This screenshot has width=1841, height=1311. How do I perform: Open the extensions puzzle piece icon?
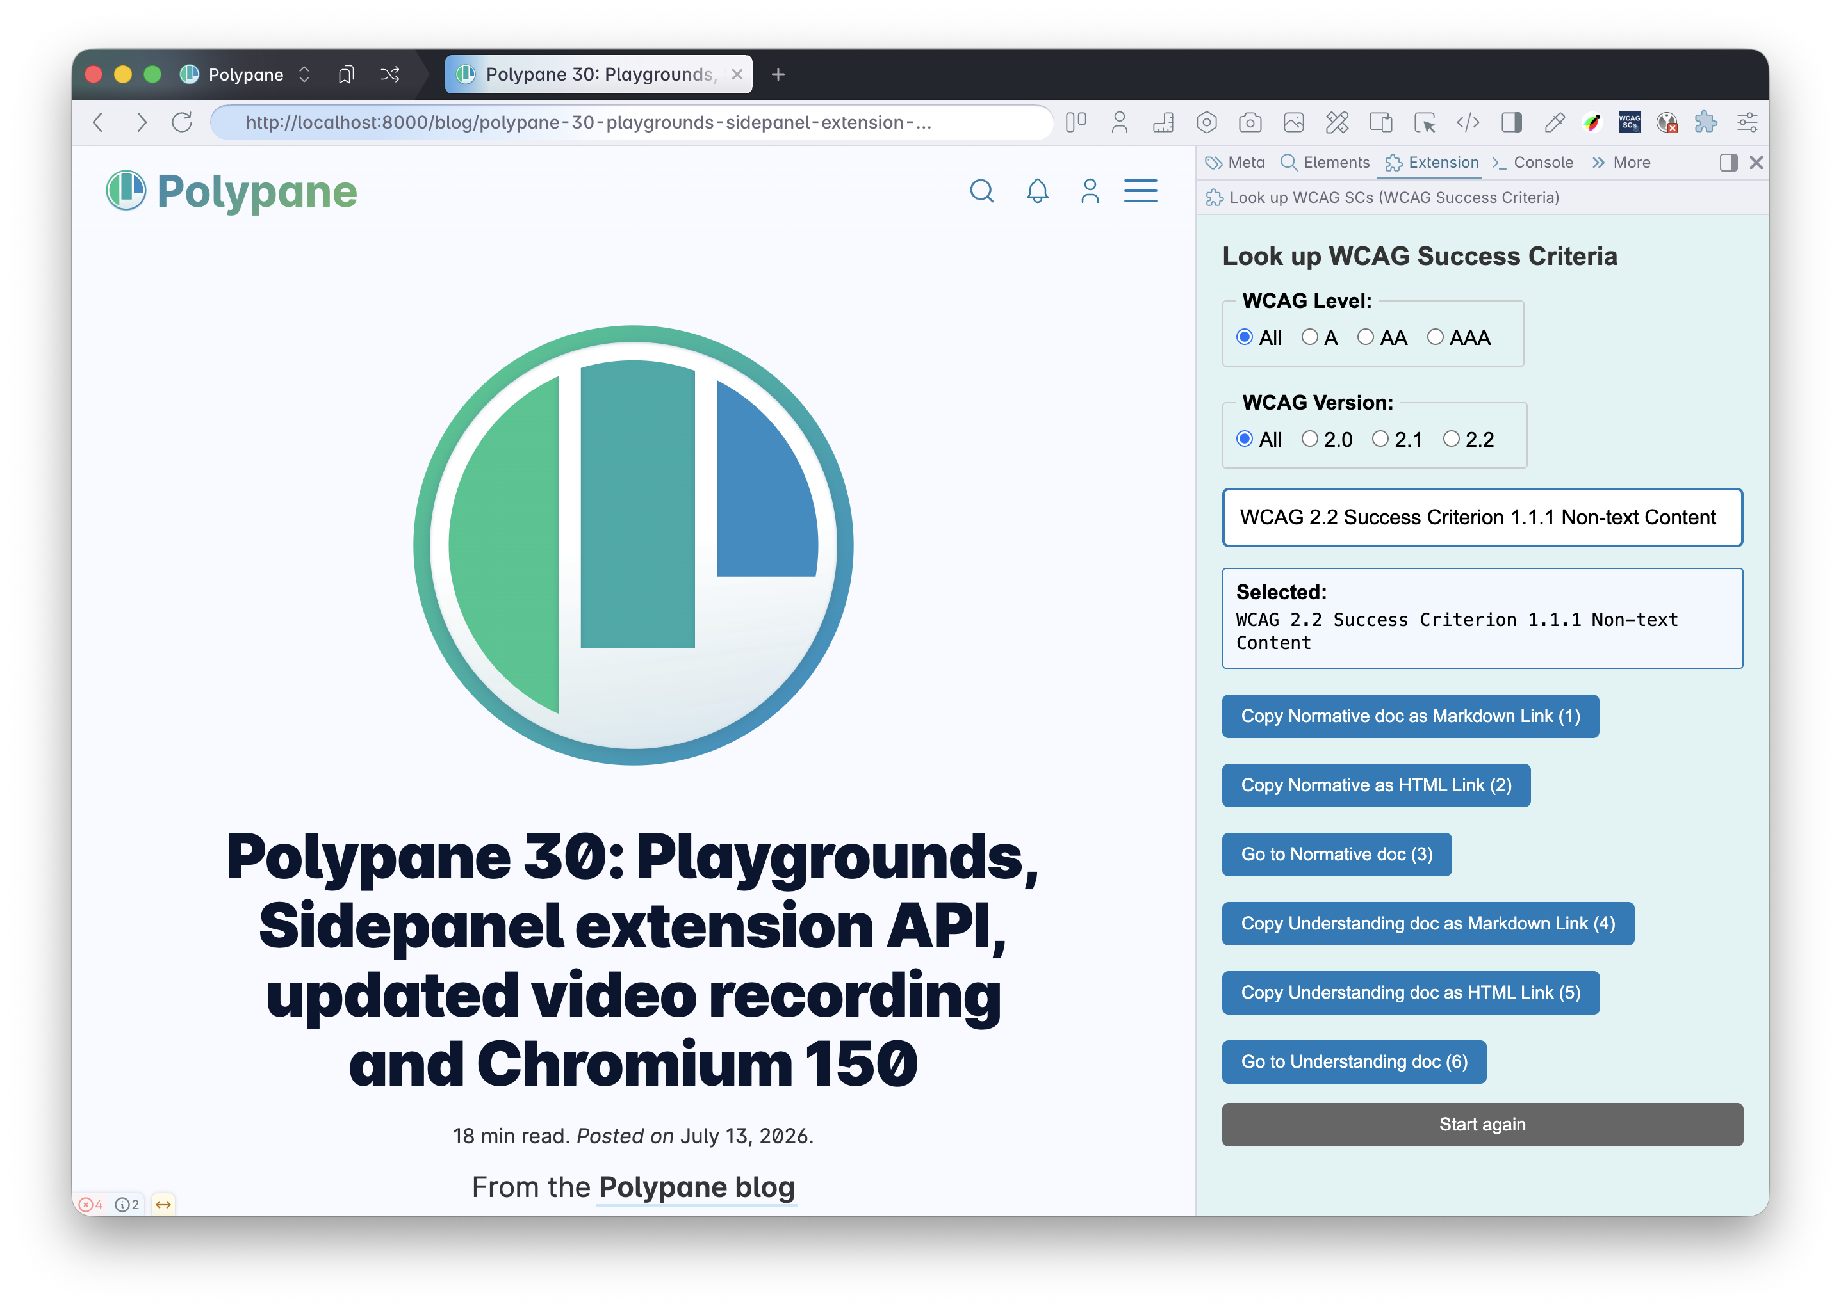1705,122
